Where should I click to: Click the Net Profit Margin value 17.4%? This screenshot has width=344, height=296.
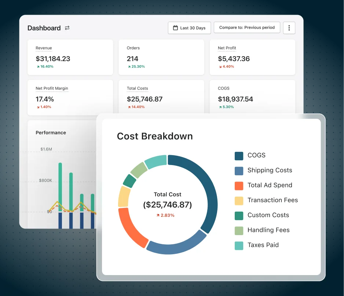click(45, 99)
